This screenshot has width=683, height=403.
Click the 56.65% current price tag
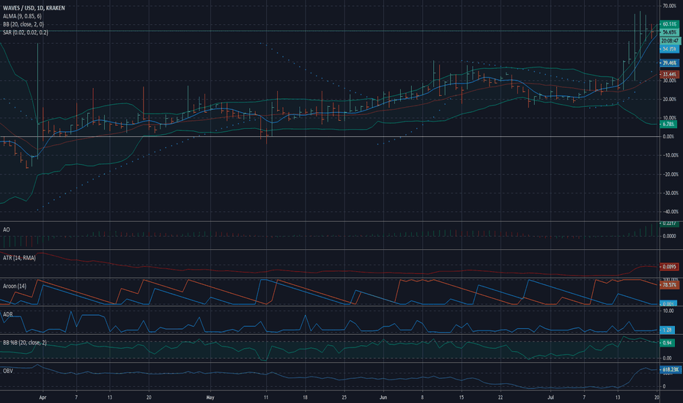[x=670, y=32]
